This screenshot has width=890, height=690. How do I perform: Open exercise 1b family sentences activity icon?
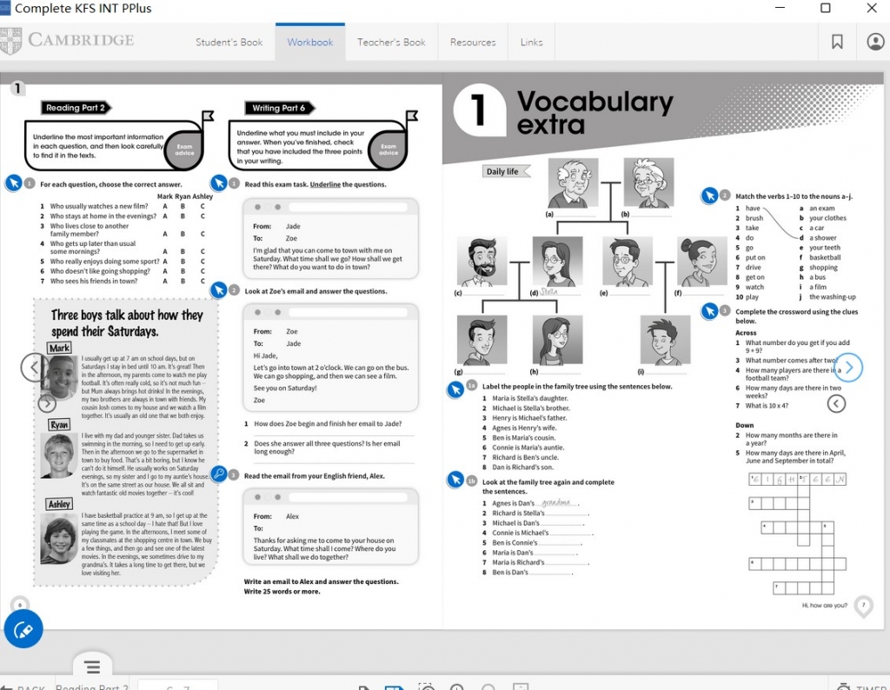[x=455, y=480]
